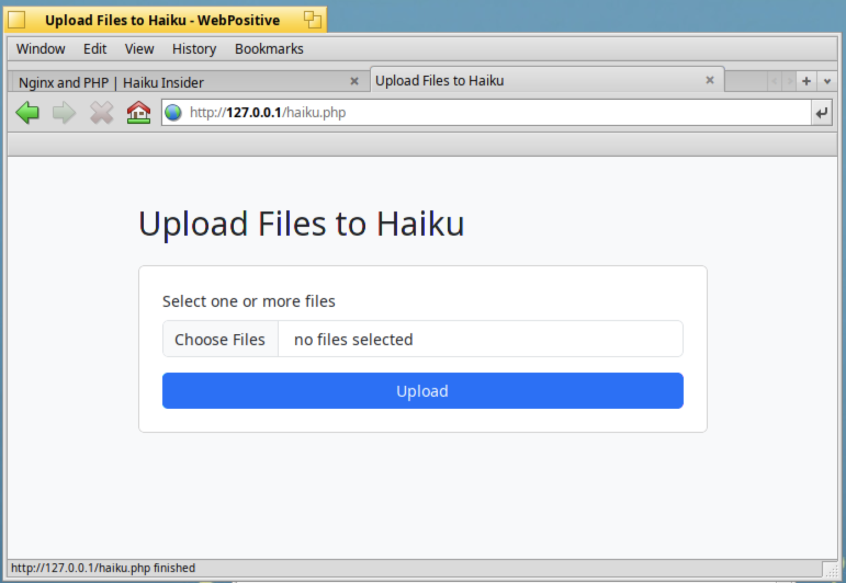Open the Edit menu

pyautogui.click(x=95, y=49)
